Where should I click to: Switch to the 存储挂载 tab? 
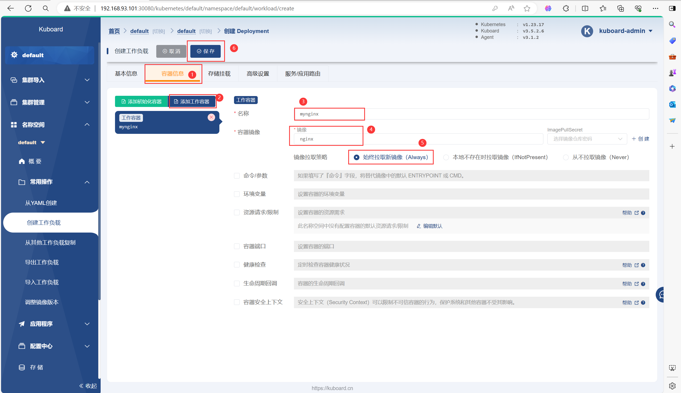pos(219,73)
